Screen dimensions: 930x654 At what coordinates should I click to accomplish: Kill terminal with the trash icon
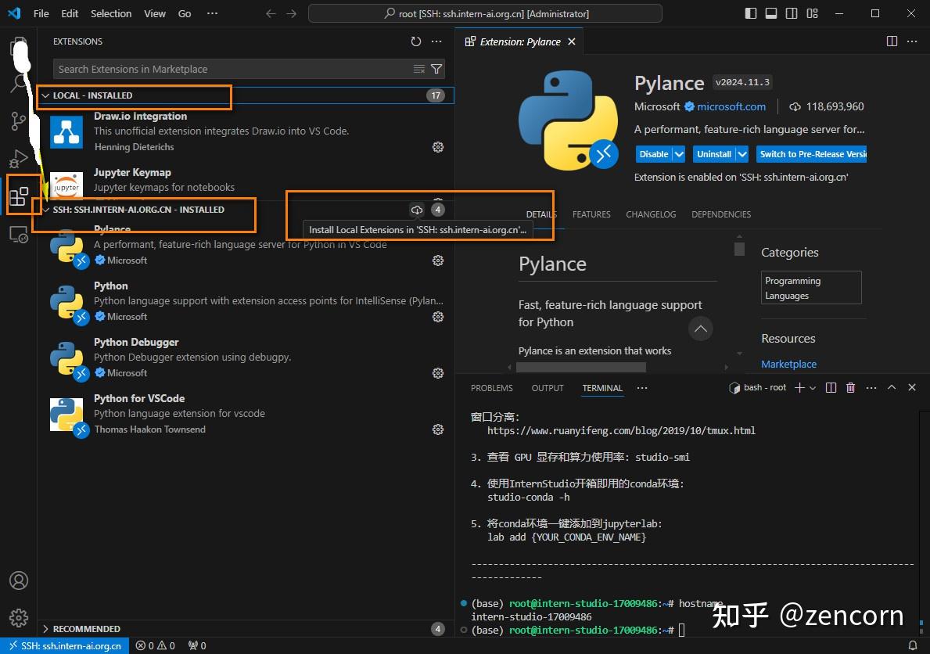tap(851, 387)
